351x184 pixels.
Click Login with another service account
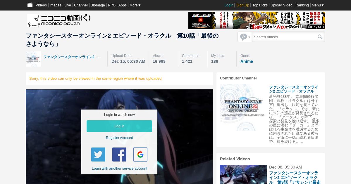pyautogui.click(x=119, y=169)
